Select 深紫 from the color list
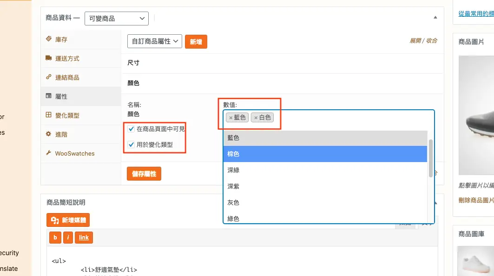The width and height of the screenshot is (494, 276). 325,187
